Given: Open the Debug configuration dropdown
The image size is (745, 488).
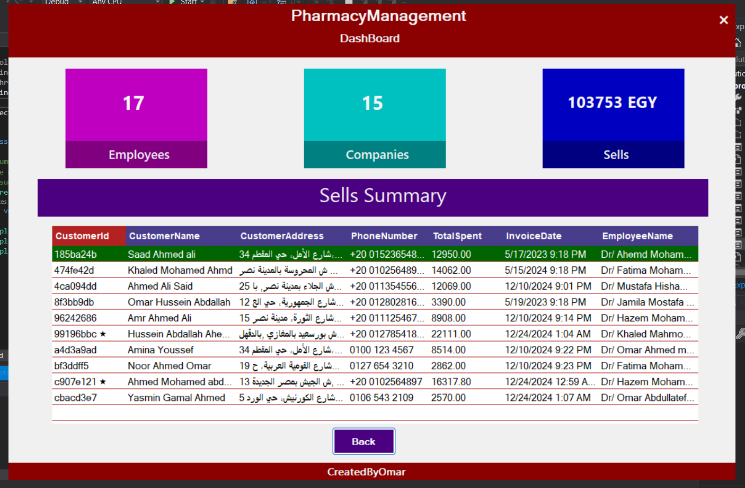Looking at the screenshot, I should tap(81, 2).
